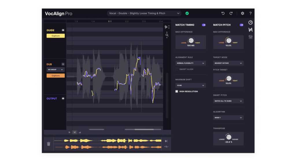Click the Transpose knob
Screen dimensions: 296x163
click(x=228, y=137)
